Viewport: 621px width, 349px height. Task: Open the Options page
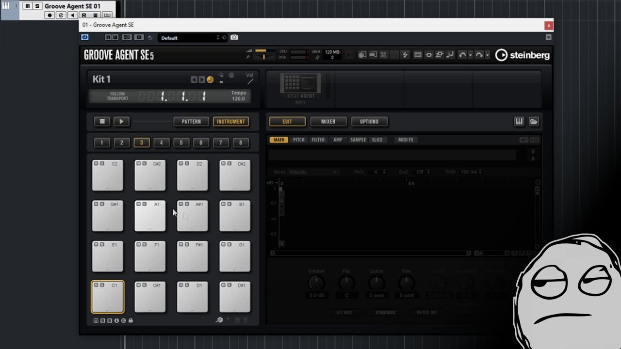point(369,122)
